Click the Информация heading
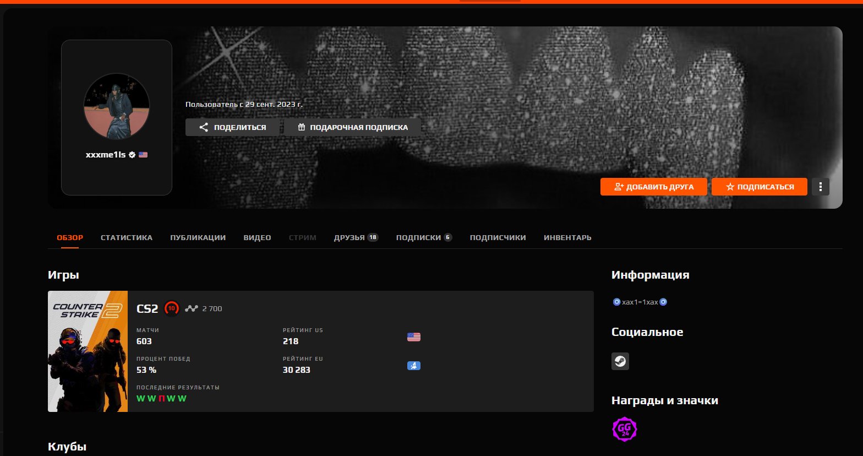863x456 pixels. click(x=651, y=275)
